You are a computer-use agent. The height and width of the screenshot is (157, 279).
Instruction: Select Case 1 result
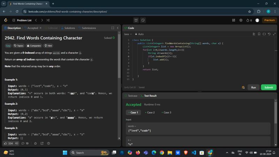click(x=134, y=112)
